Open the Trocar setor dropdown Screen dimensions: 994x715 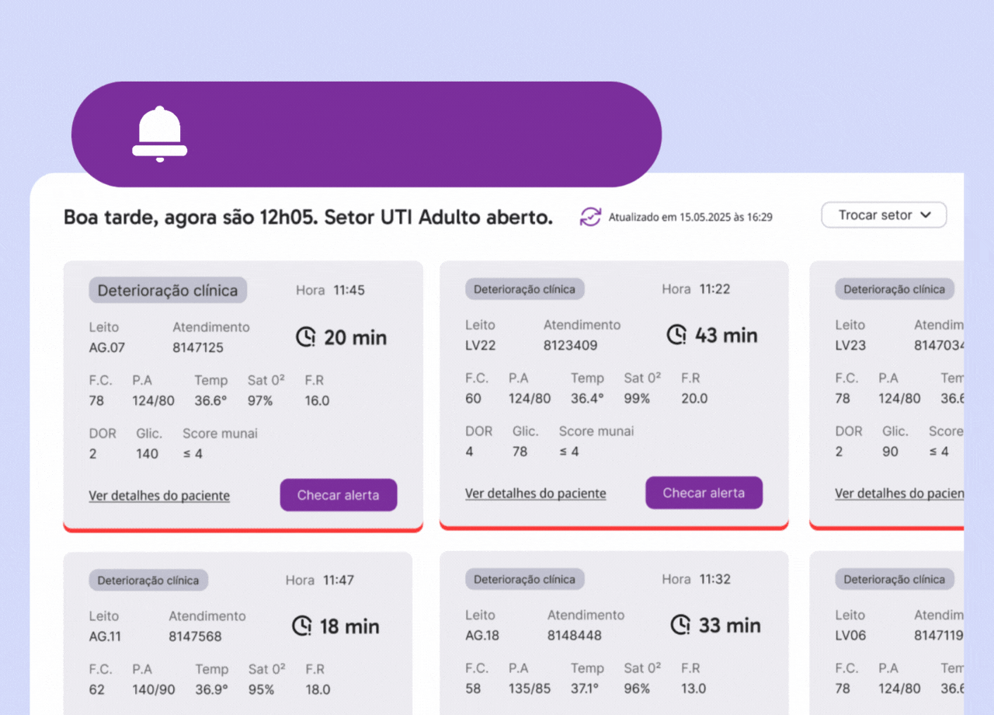pyautogui.click(x=884, y=215)
